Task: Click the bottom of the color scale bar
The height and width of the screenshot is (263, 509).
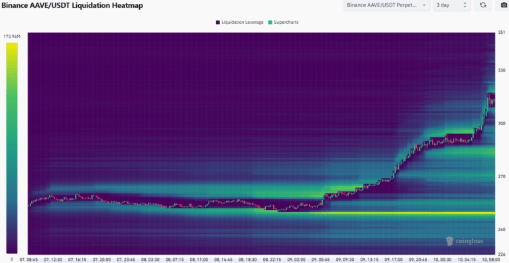Action: tap(12, 251)
